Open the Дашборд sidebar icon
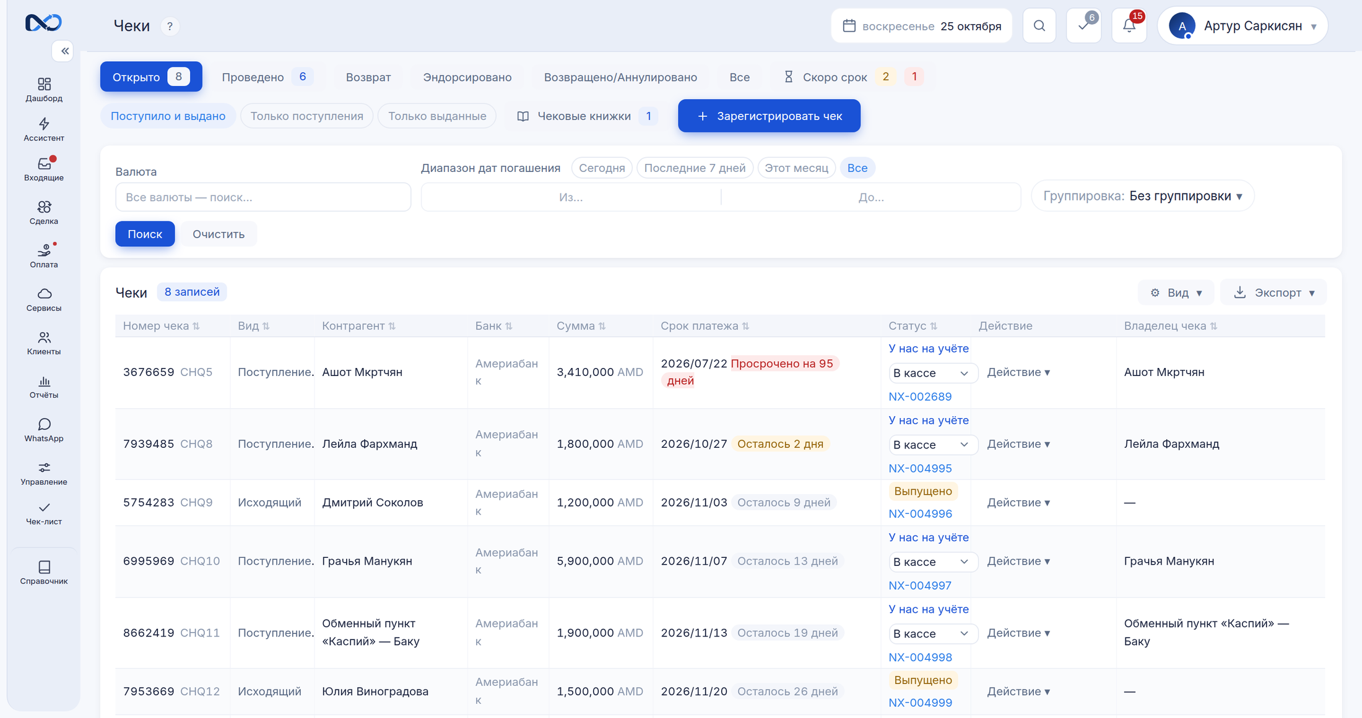Image resolution: width=1362 pixels, height=718 pixels. pos(44,90)
